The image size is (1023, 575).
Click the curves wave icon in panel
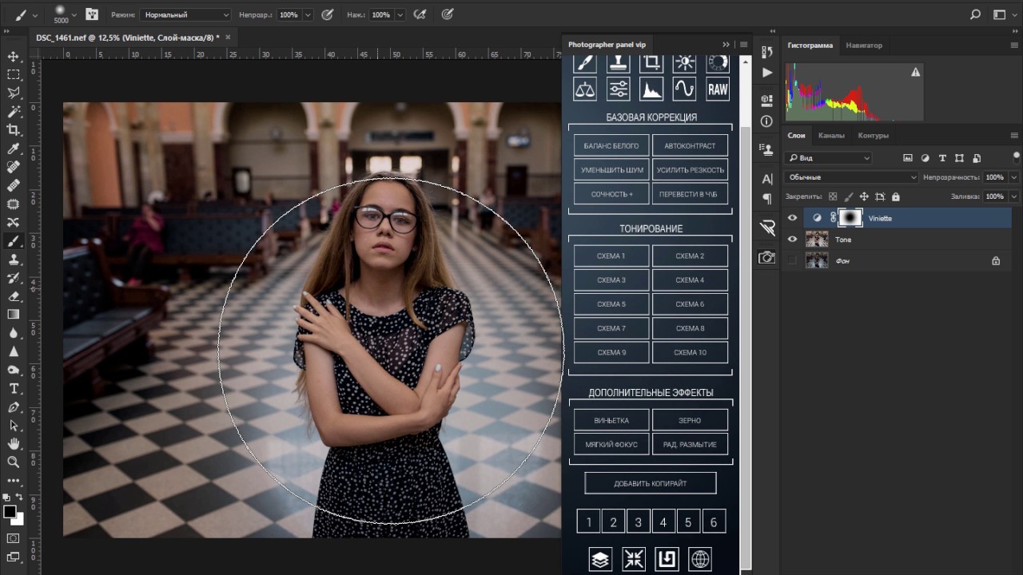(x=684, y=89)
